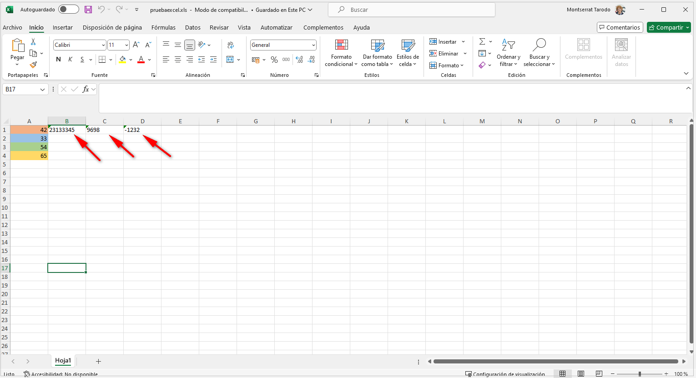The image size is (696, 378).
Task: Click the Copiar formato paintbrush icon
Action: (33, 65)
